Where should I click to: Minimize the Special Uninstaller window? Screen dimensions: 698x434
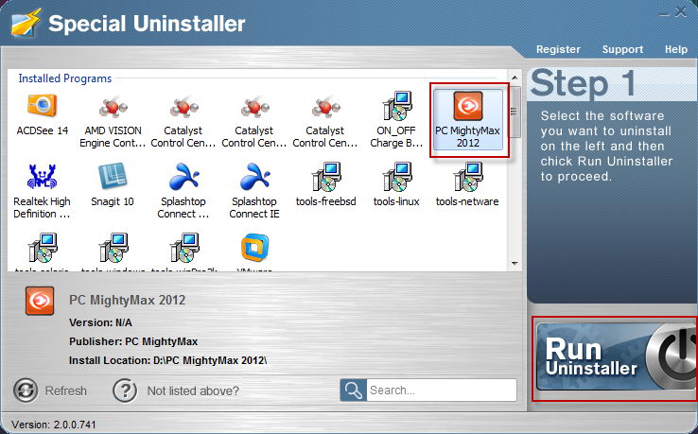pos(664,13)
